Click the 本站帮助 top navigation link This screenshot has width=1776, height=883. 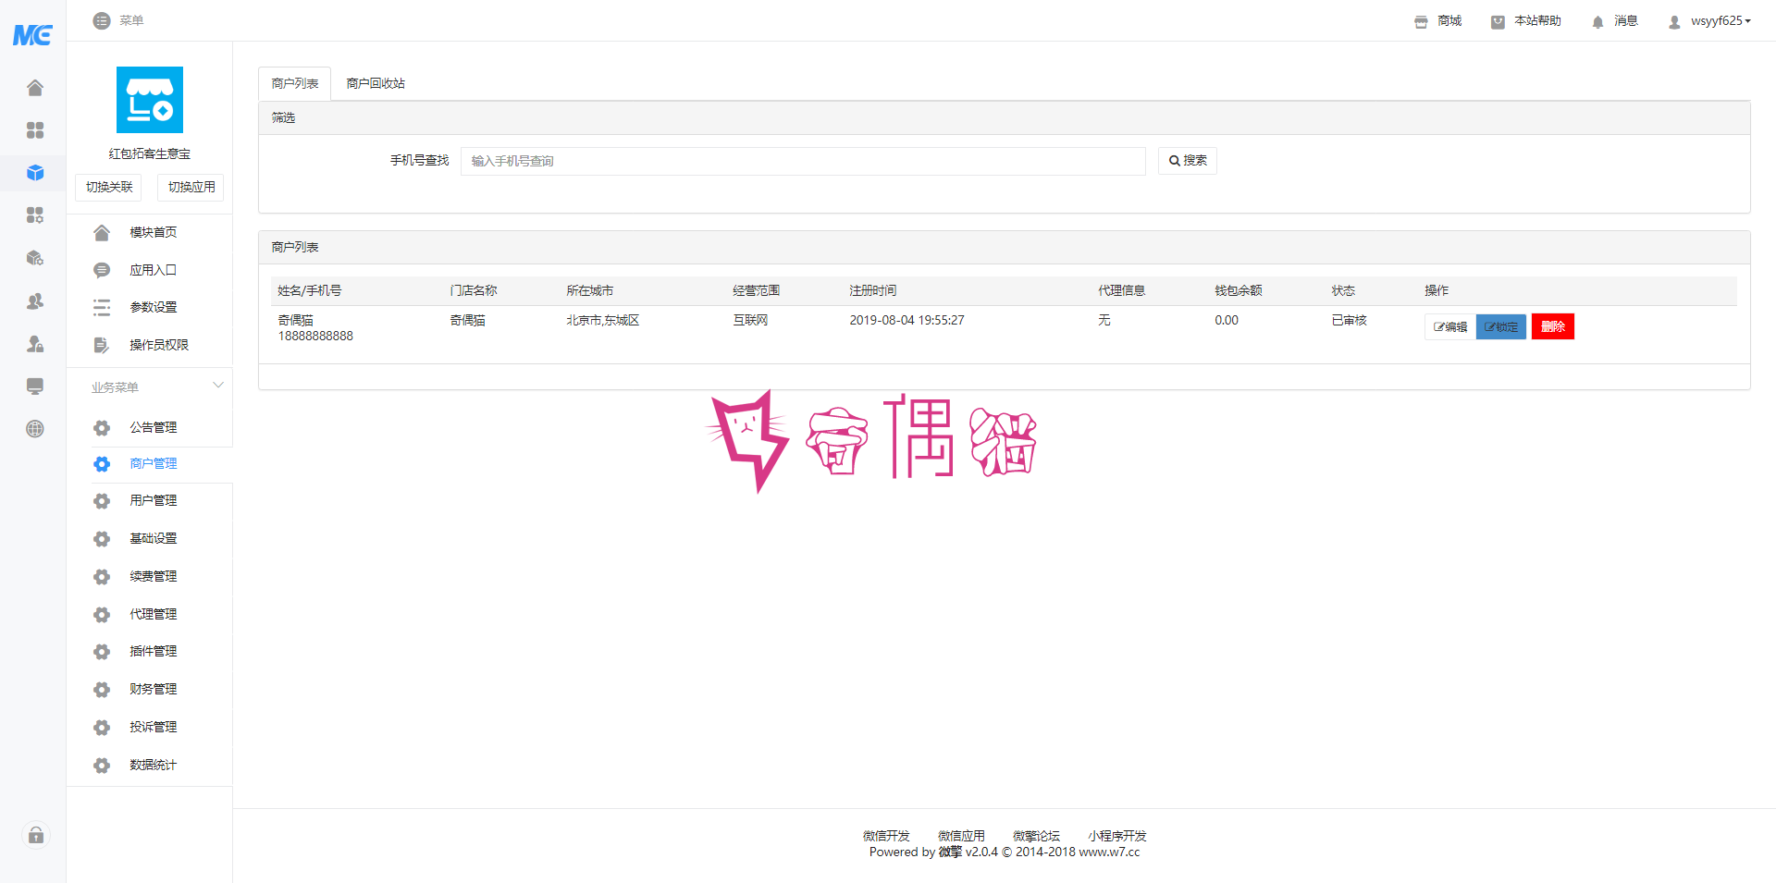click(x=1537, y=20)
